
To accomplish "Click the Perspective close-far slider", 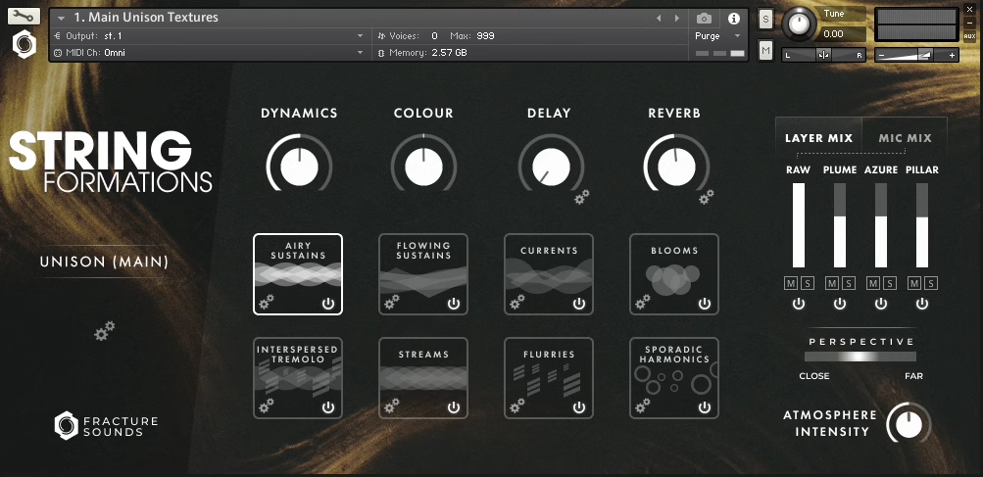I will [860, 356].
